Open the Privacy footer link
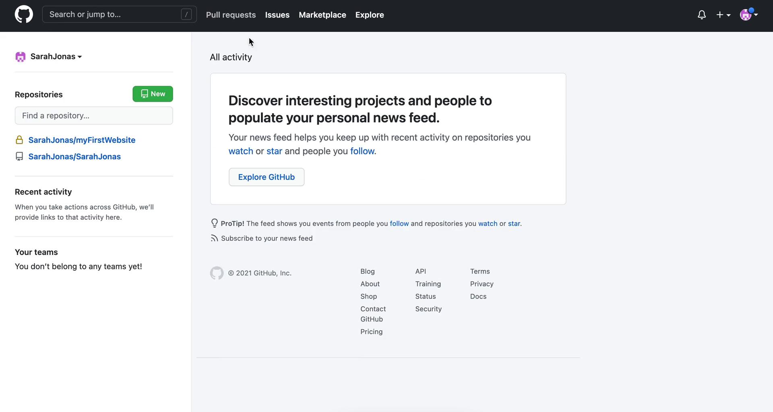 click(482, 284)
